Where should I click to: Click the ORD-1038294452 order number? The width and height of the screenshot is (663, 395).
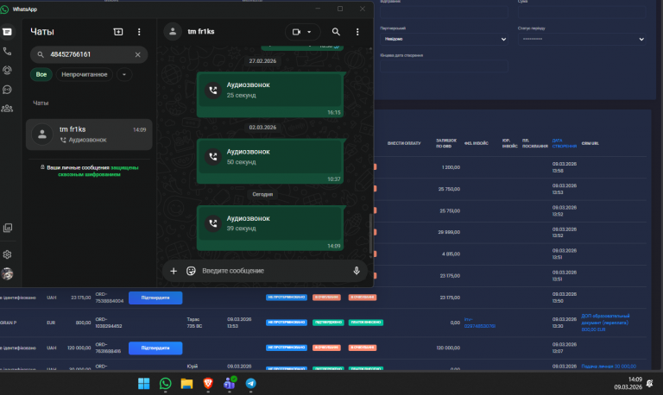point(109,323)
